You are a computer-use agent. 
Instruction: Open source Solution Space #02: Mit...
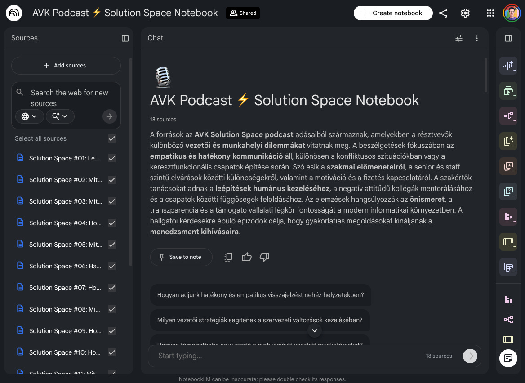[x=66, y=180]
